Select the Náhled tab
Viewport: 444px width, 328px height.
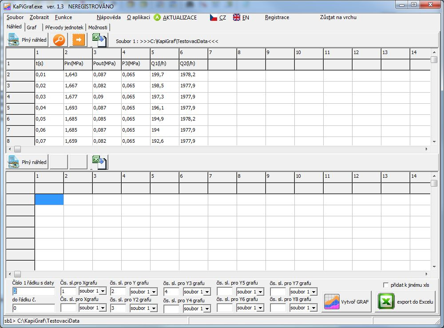(14, 27)
